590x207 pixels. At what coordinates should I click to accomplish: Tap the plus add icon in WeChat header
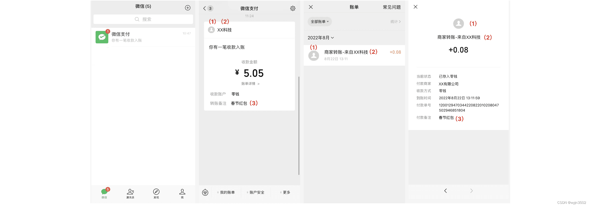188,8
